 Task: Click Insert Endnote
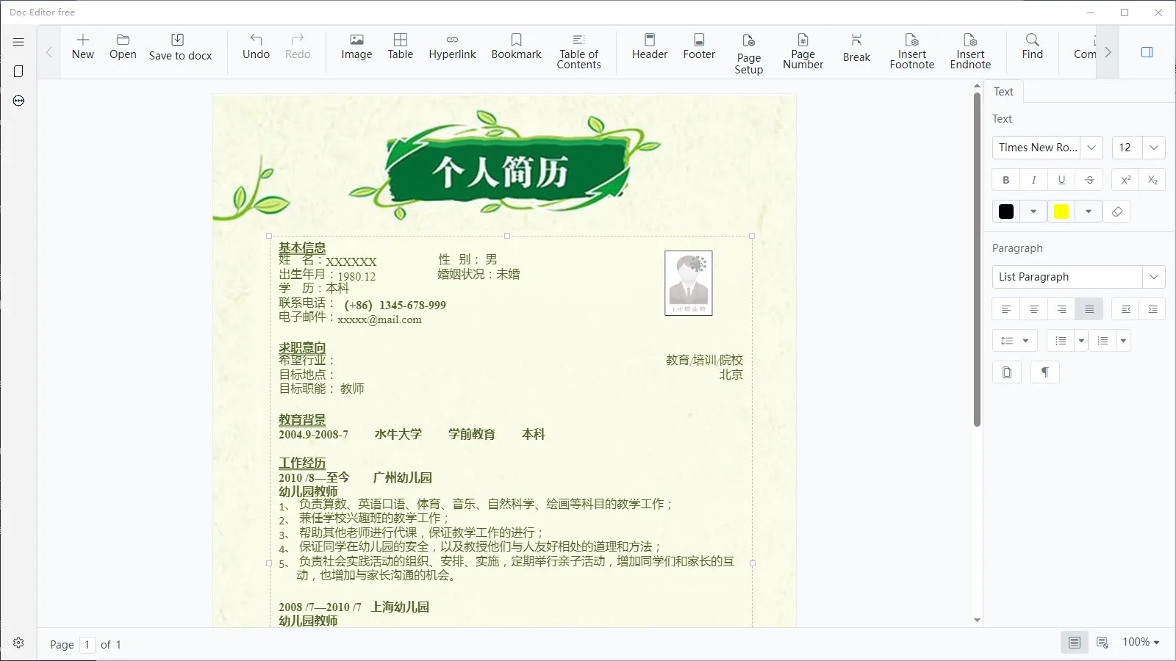(970, 51)
